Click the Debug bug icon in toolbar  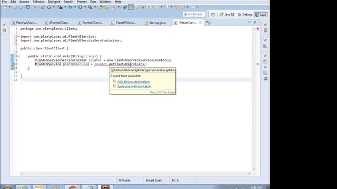click(x=70, y=7)
